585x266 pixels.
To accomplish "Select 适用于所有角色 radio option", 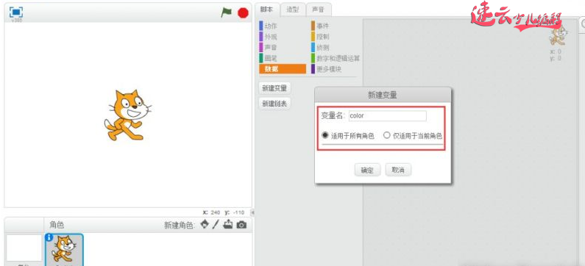I will 325,135.
